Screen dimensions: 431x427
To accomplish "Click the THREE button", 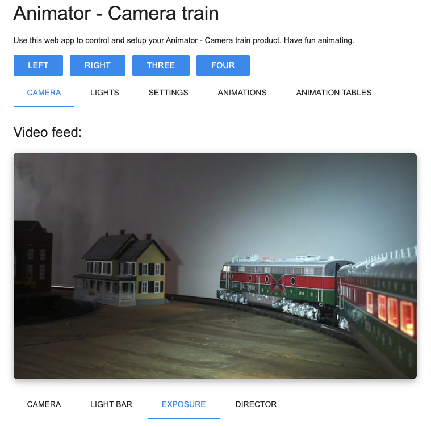I will coord(161,65).
